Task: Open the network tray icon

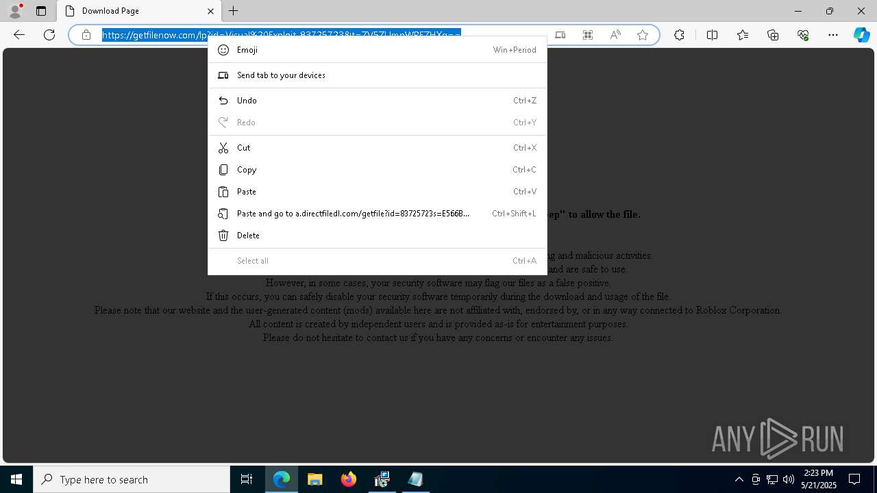Action: point(772,479)
